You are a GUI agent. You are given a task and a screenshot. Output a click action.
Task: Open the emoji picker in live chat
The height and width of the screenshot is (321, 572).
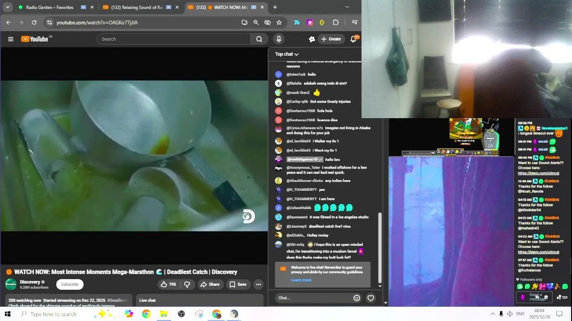(x=357, y=298)
